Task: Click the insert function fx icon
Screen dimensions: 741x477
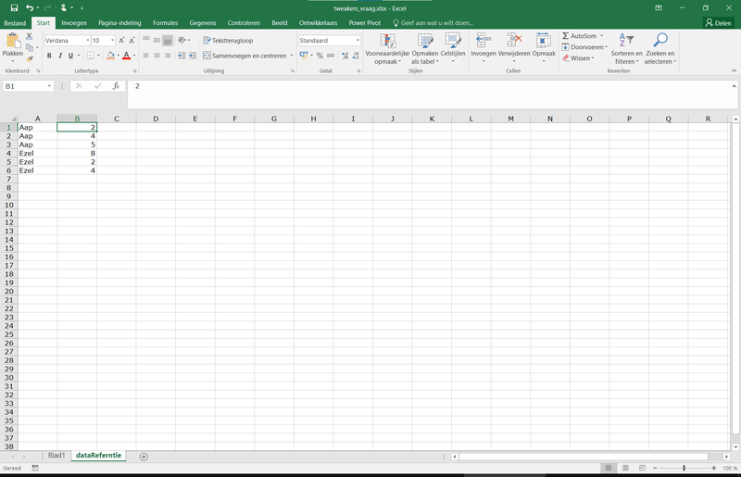Action: (116, 86)
